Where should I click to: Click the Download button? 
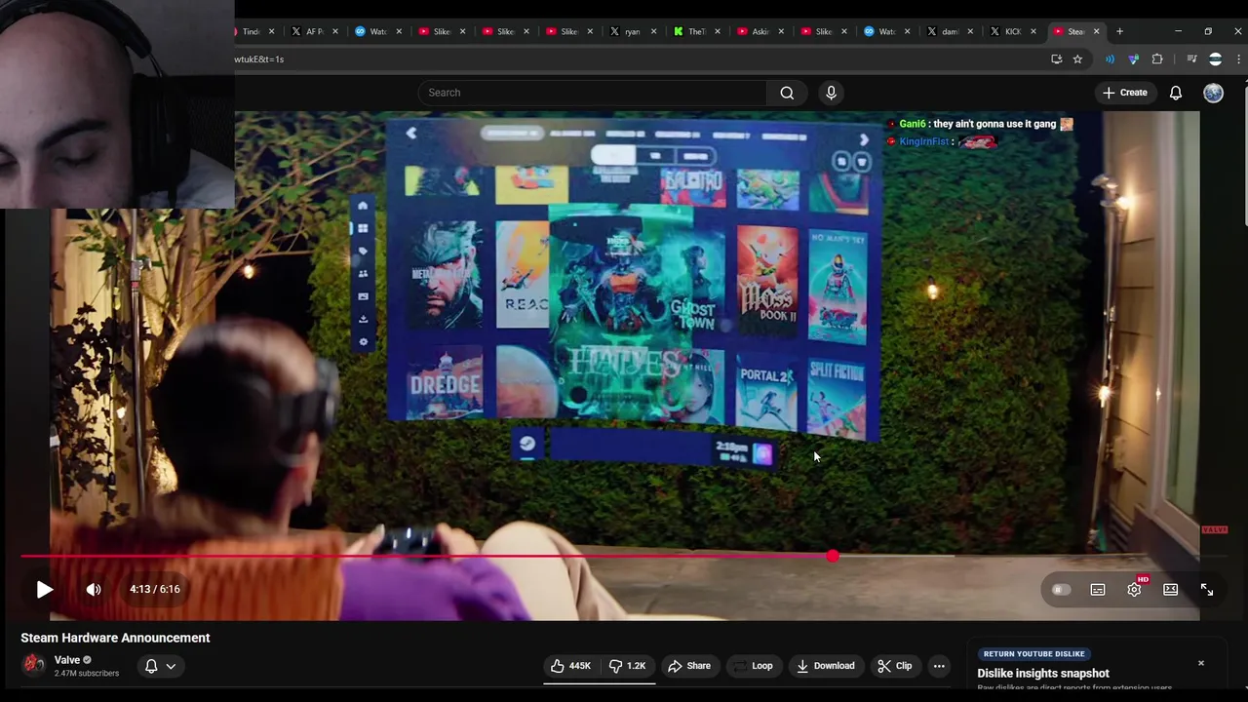tap(826, 666)
